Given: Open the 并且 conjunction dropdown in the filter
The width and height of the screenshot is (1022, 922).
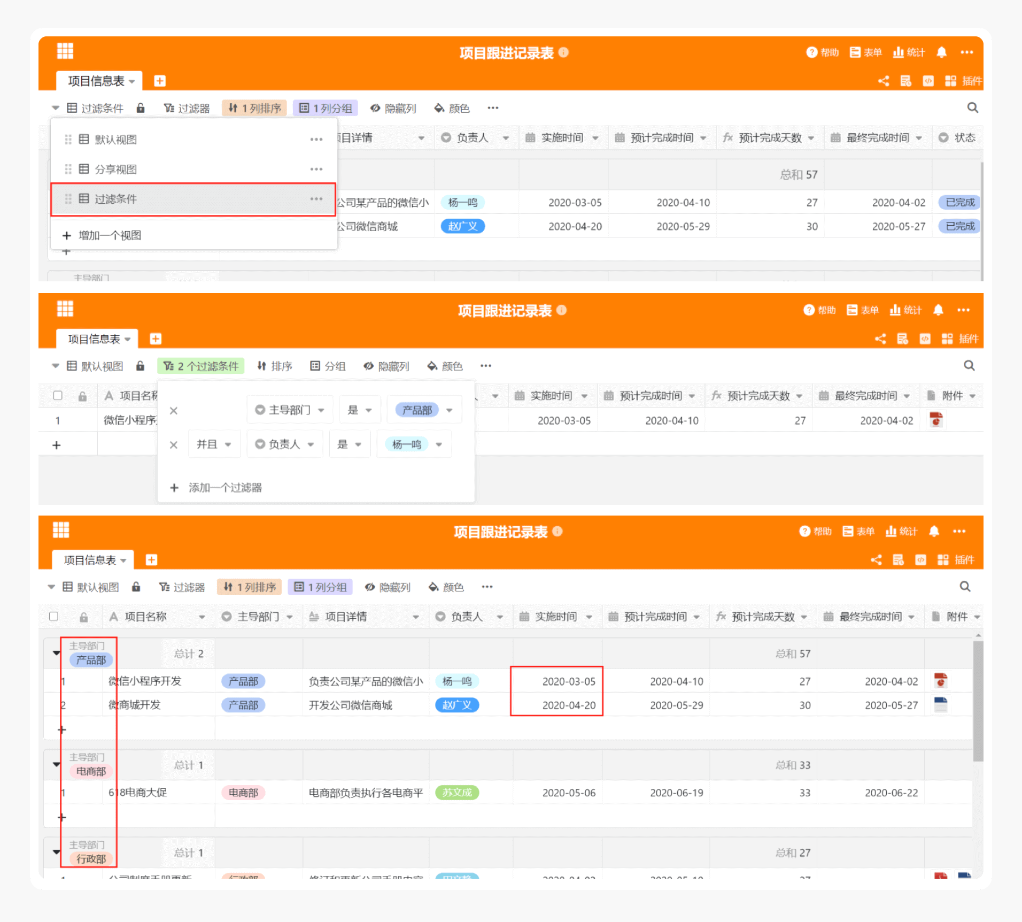Looking at the screenshot, I should click(214, 444).
